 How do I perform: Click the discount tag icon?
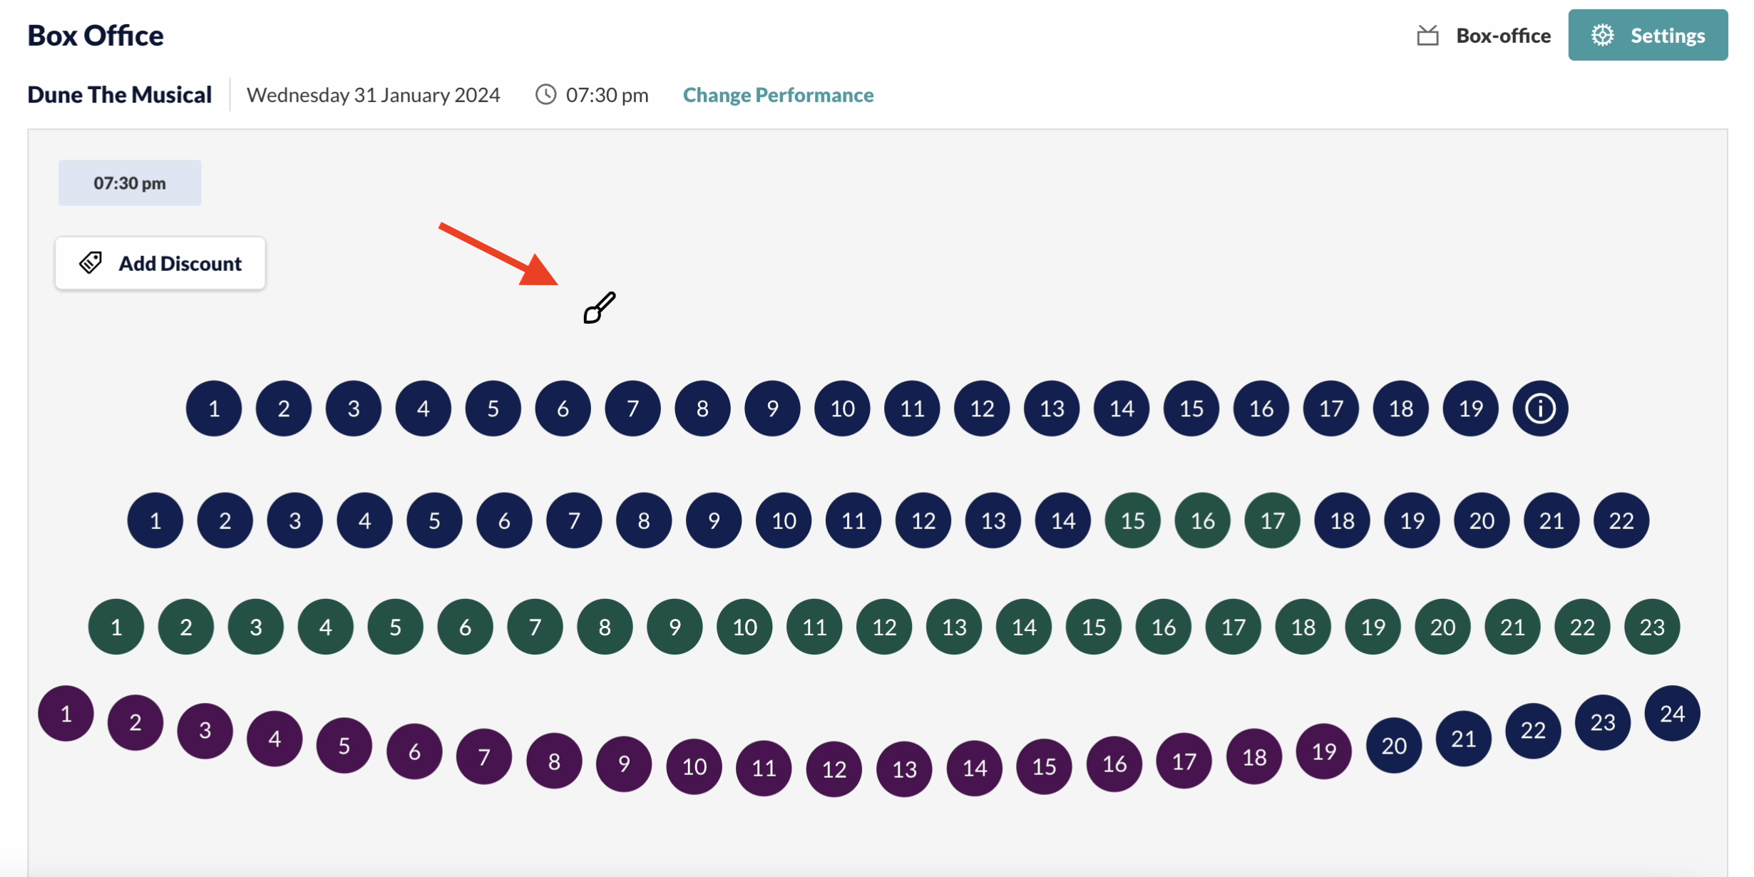[91, 263]
